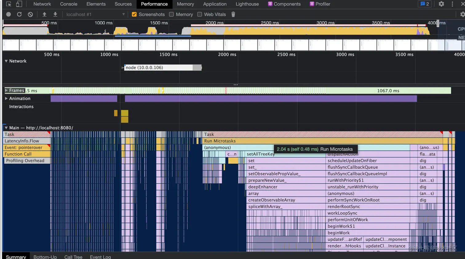Open the Application panel tab

pos(215,4)
